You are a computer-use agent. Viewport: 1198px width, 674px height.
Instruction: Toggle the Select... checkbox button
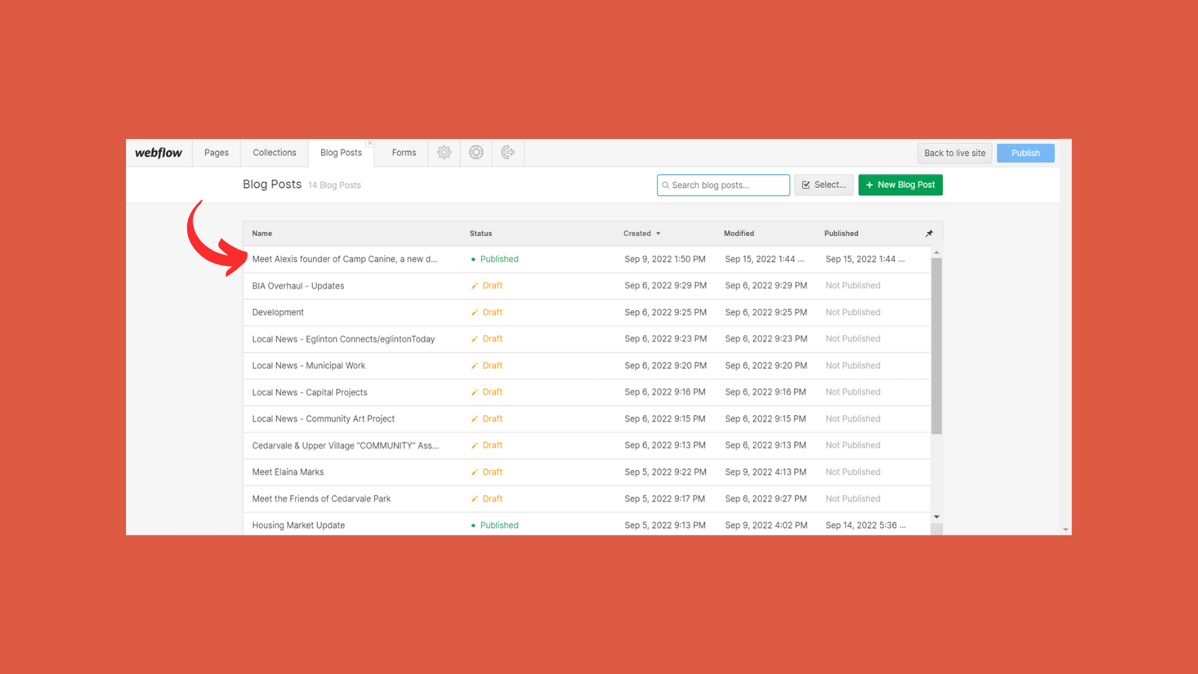click(823, 185)
